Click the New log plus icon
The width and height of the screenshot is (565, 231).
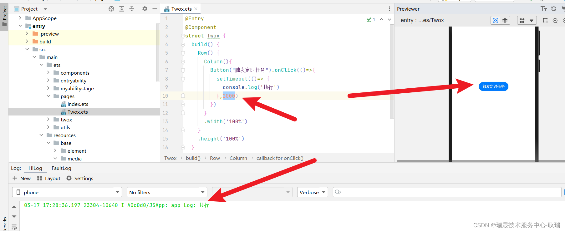[15, 178]
